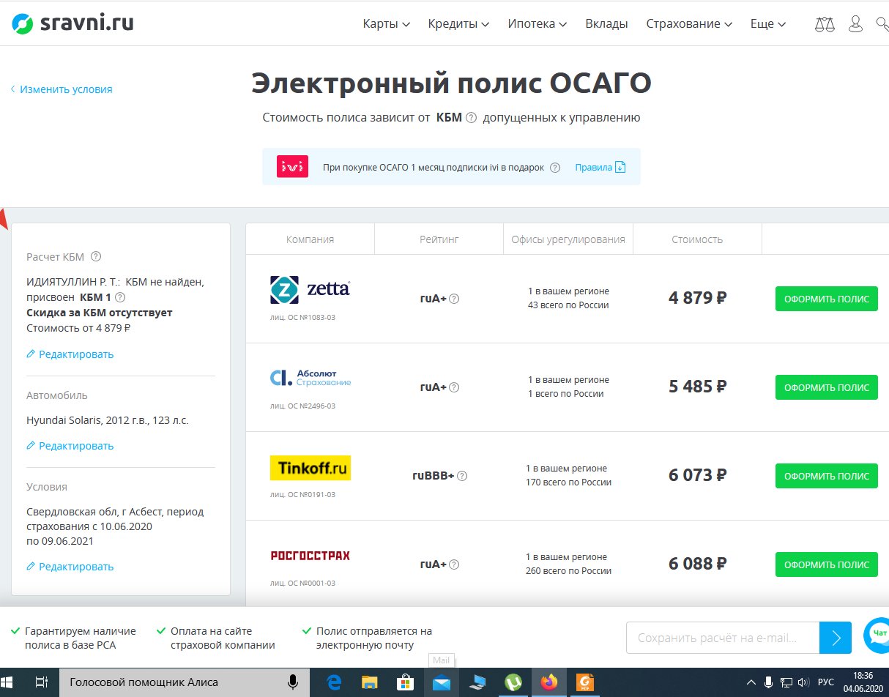Screen dimensions: 889x697
Task: Expand the Ипотека menu
Action: (538, 24)
